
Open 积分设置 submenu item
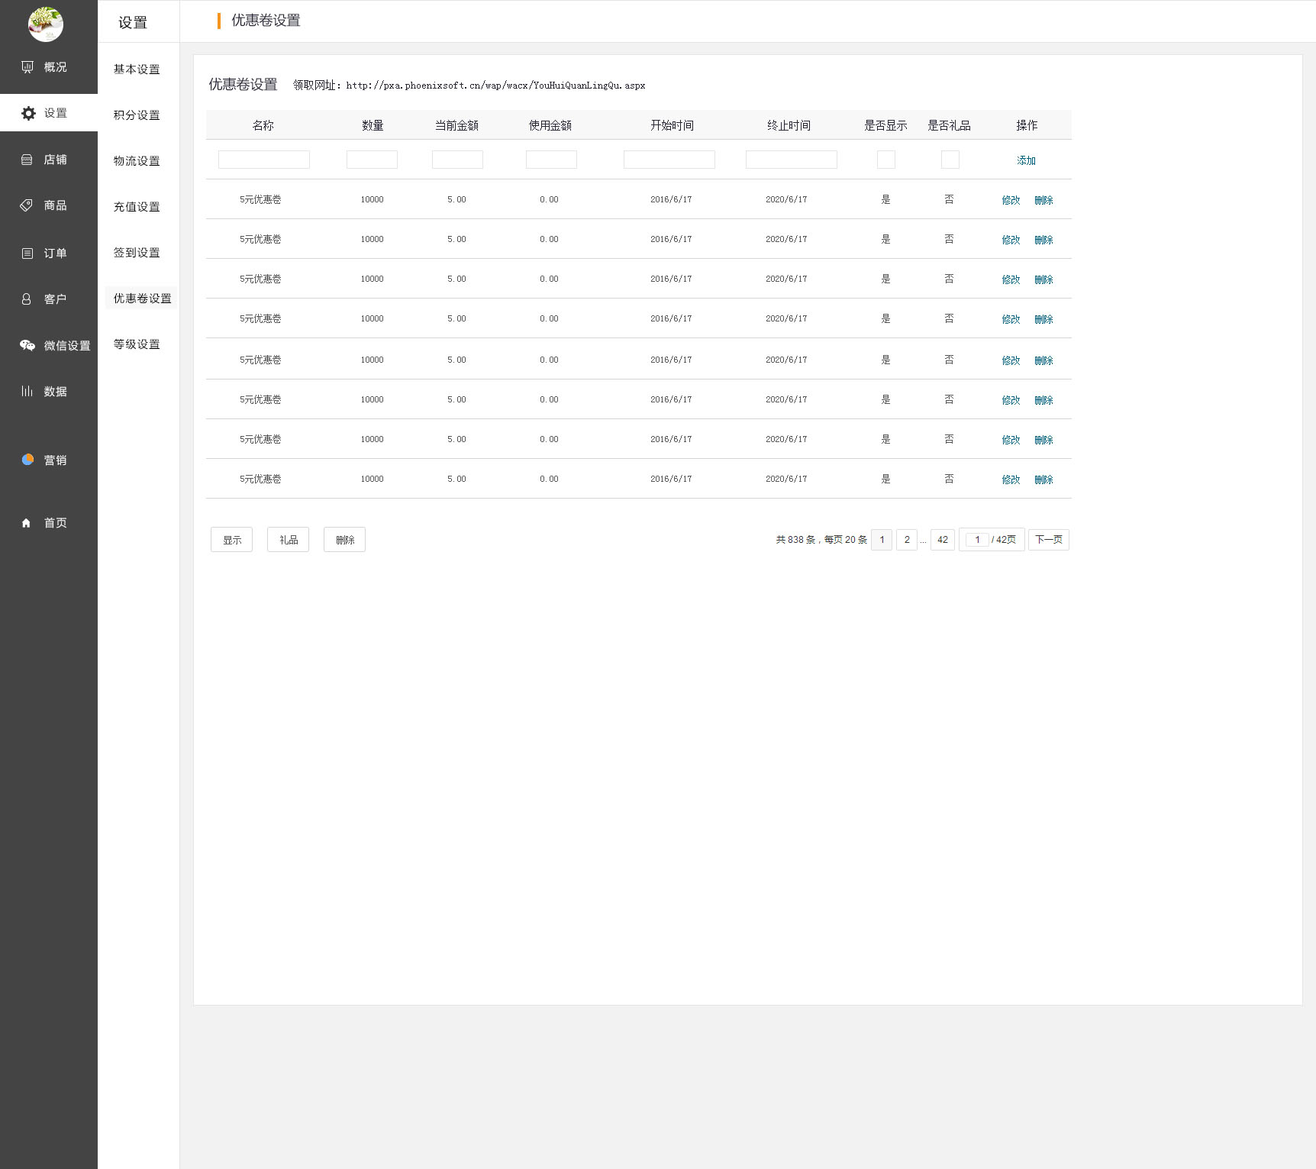click(137, 115)
